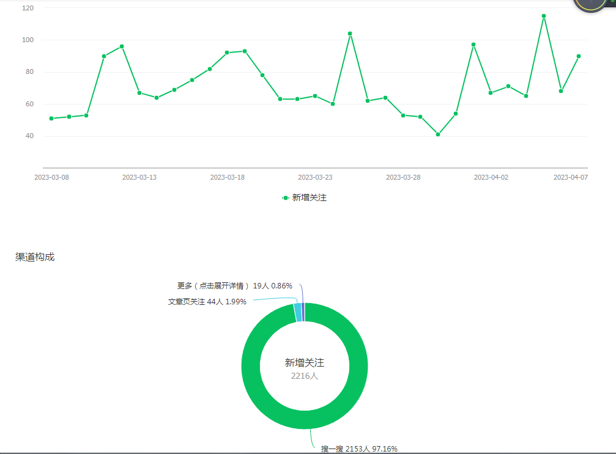Select the 搜一搜 2153人 97.16% label

(x=359, y=449)
